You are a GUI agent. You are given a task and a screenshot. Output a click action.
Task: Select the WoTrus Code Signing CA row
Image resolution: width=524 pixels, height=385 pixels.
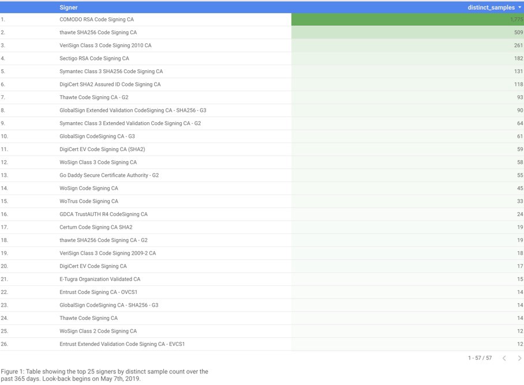tap(89, 201)
